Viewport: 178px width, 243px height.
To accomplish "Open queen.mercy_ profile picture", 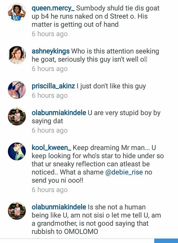I will coord(17,12).
